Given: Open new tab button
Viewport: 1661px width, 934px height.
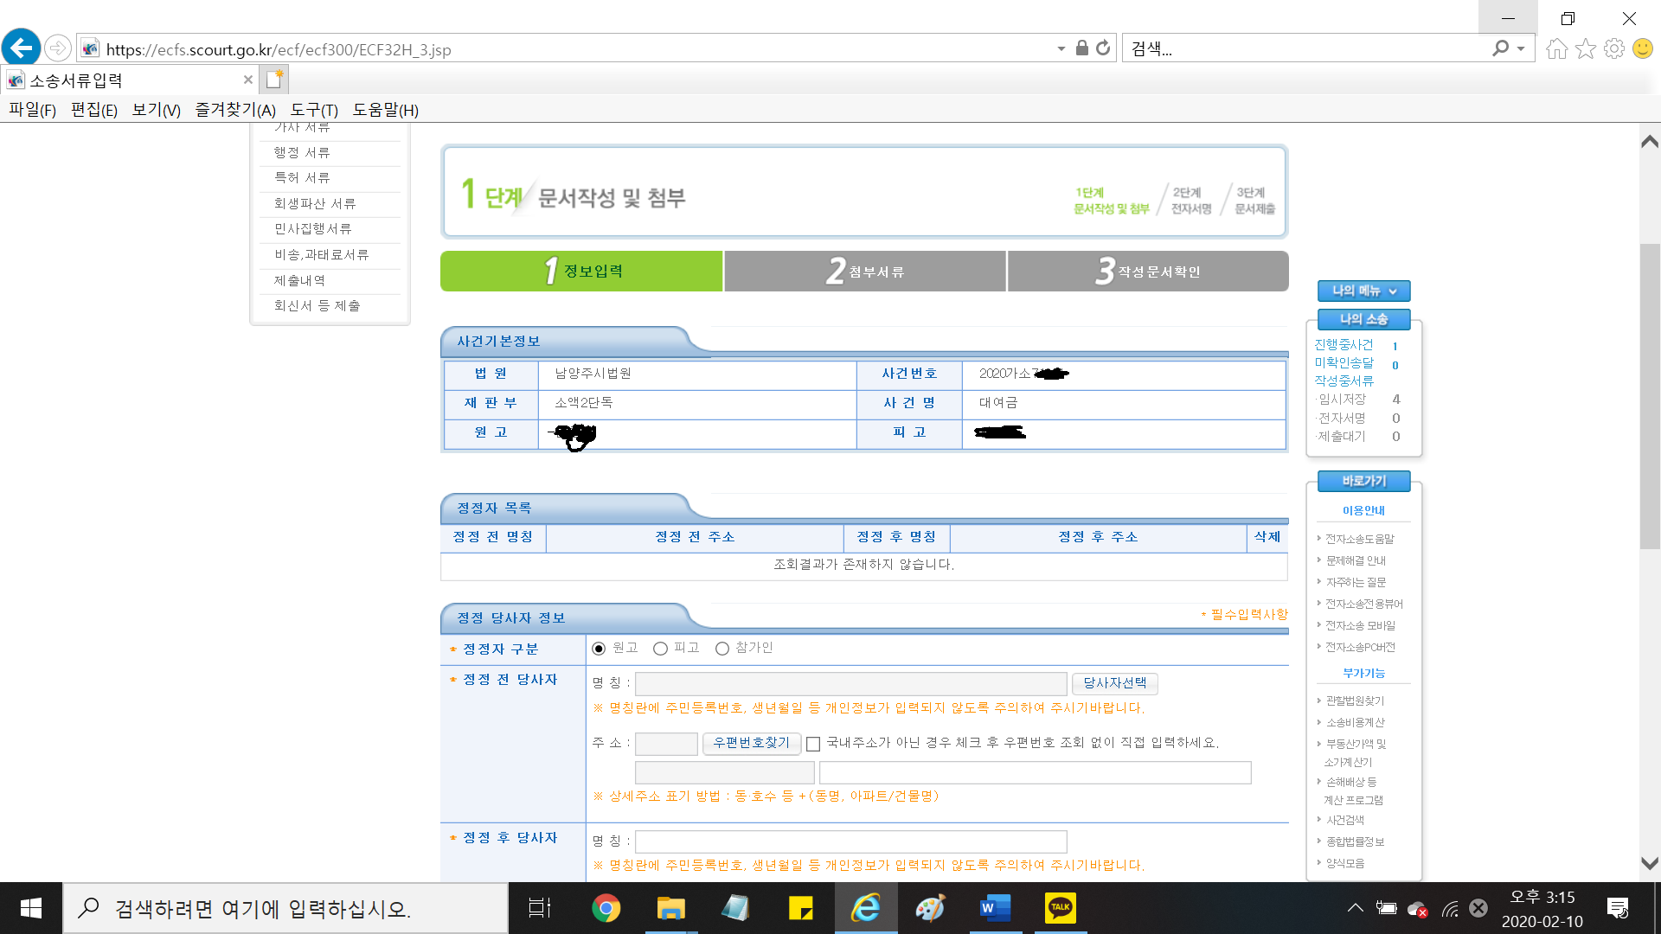Looking at the screenshot, I should (x=274, y=80).
